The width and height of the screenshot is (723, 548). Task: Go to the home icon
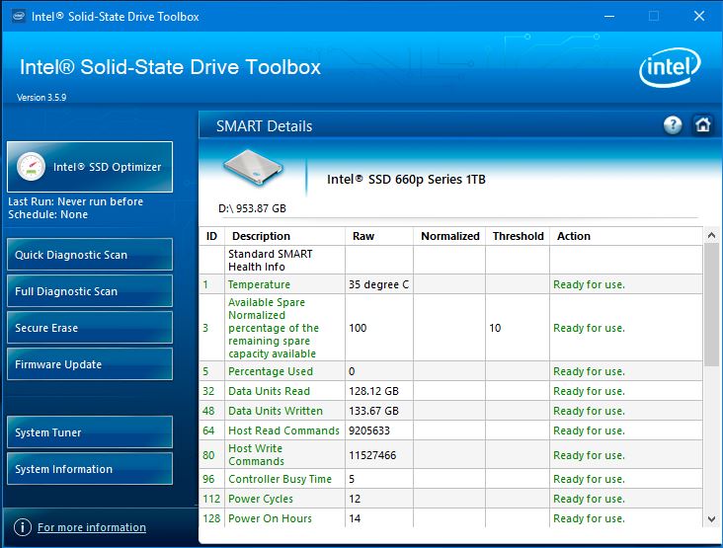pos(702,124)
